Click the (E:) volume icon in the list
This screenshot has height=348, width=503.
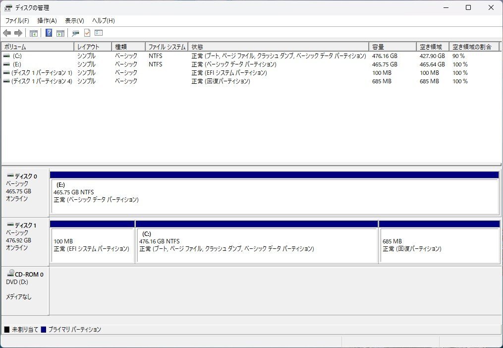[x=6, y=64]
